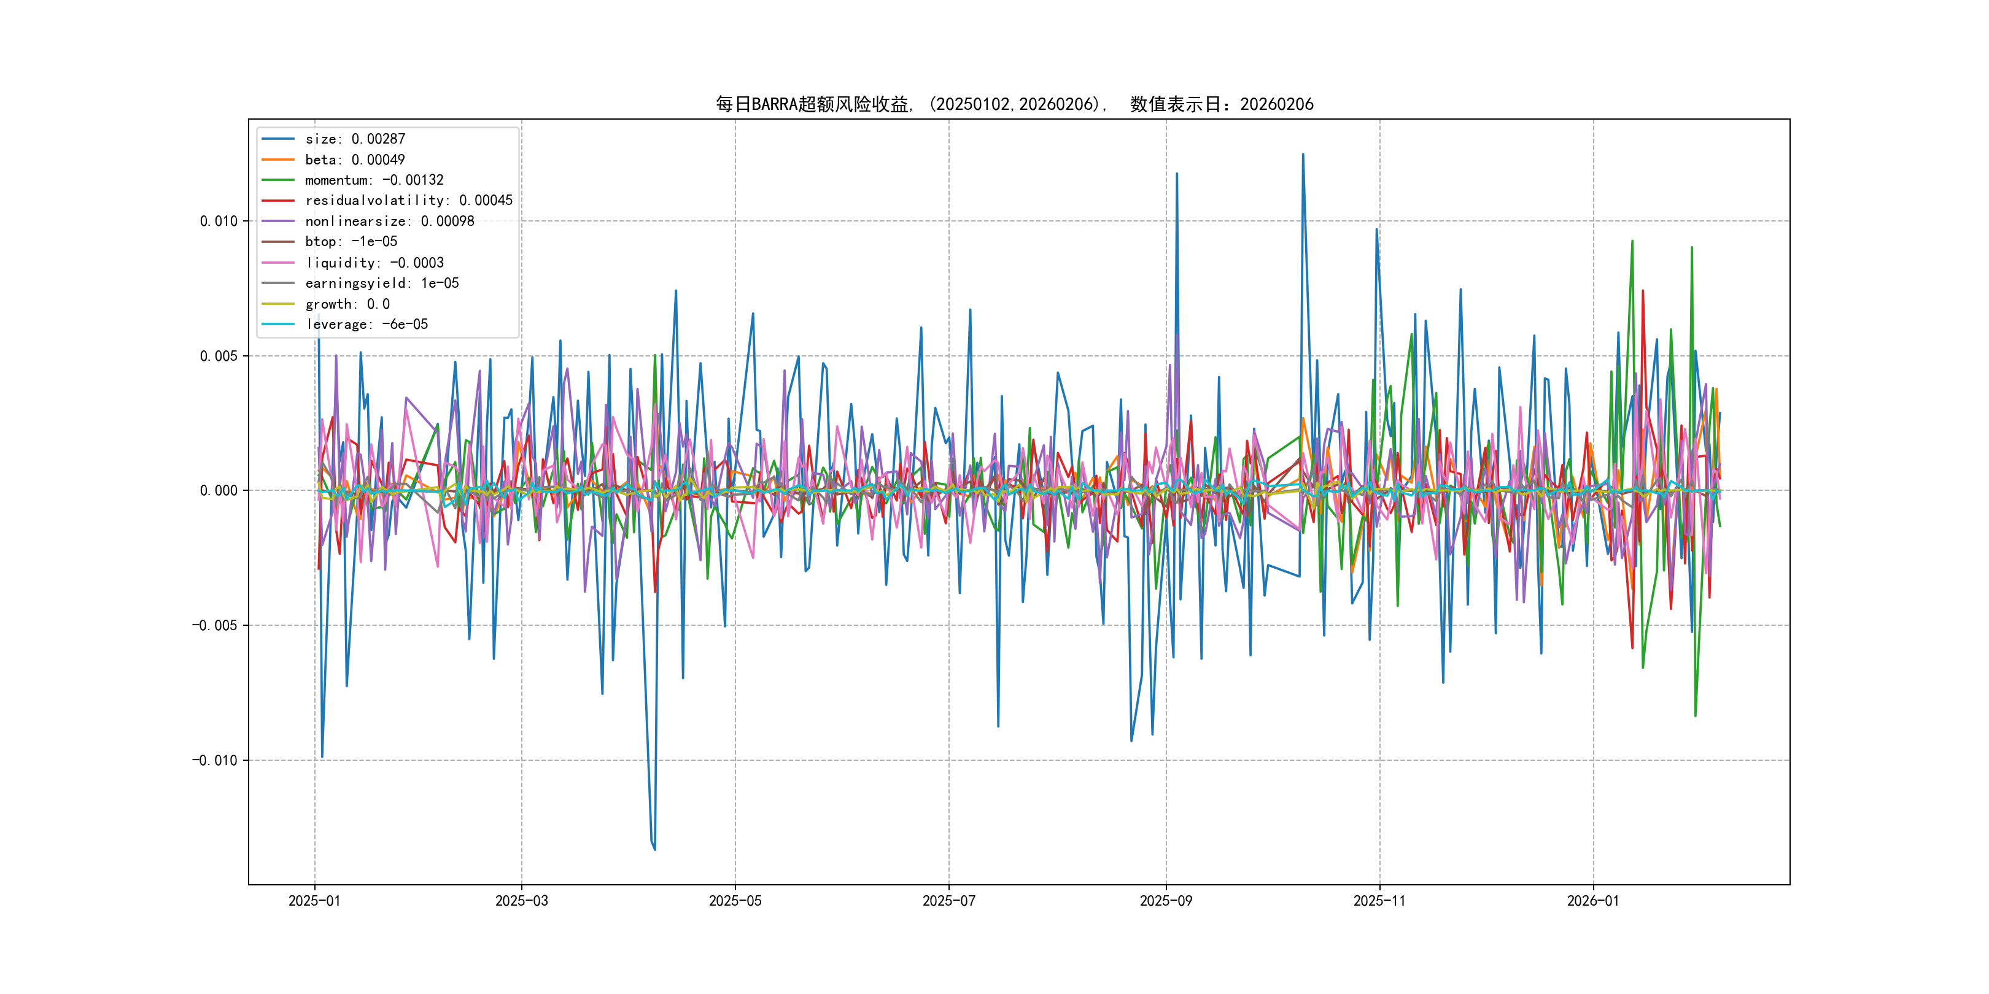Click the 2025-05 x-axis tick label
Viewport: 1989px width, 994px height.
[735, 901]
